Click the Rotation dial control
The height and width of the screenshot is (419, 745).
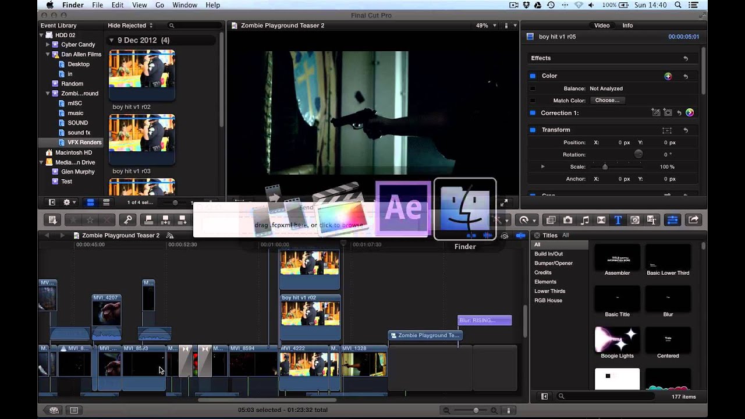[638, 155]
